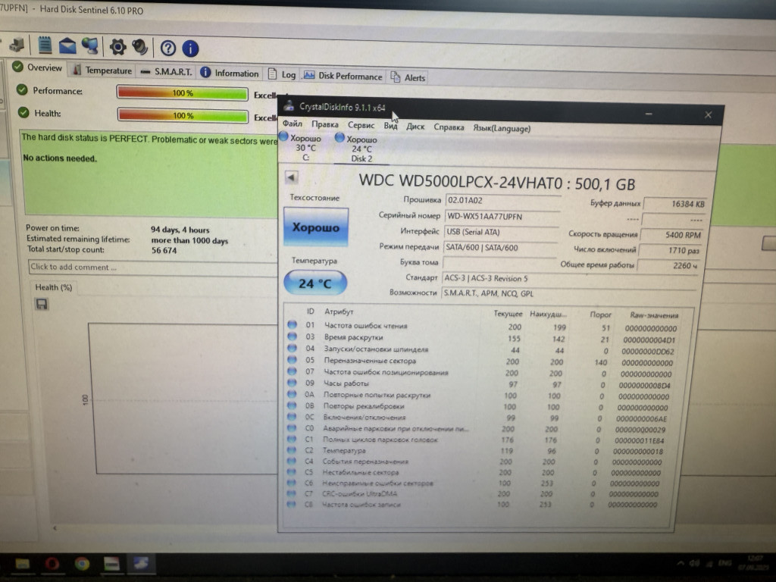Switch to the Temperature tab

click(103, 70)
